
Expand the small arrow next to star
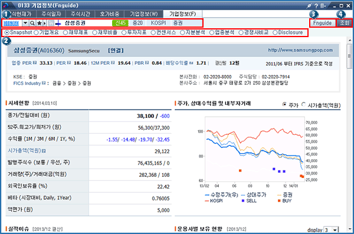pyautogui.click(x=44, y=23)
